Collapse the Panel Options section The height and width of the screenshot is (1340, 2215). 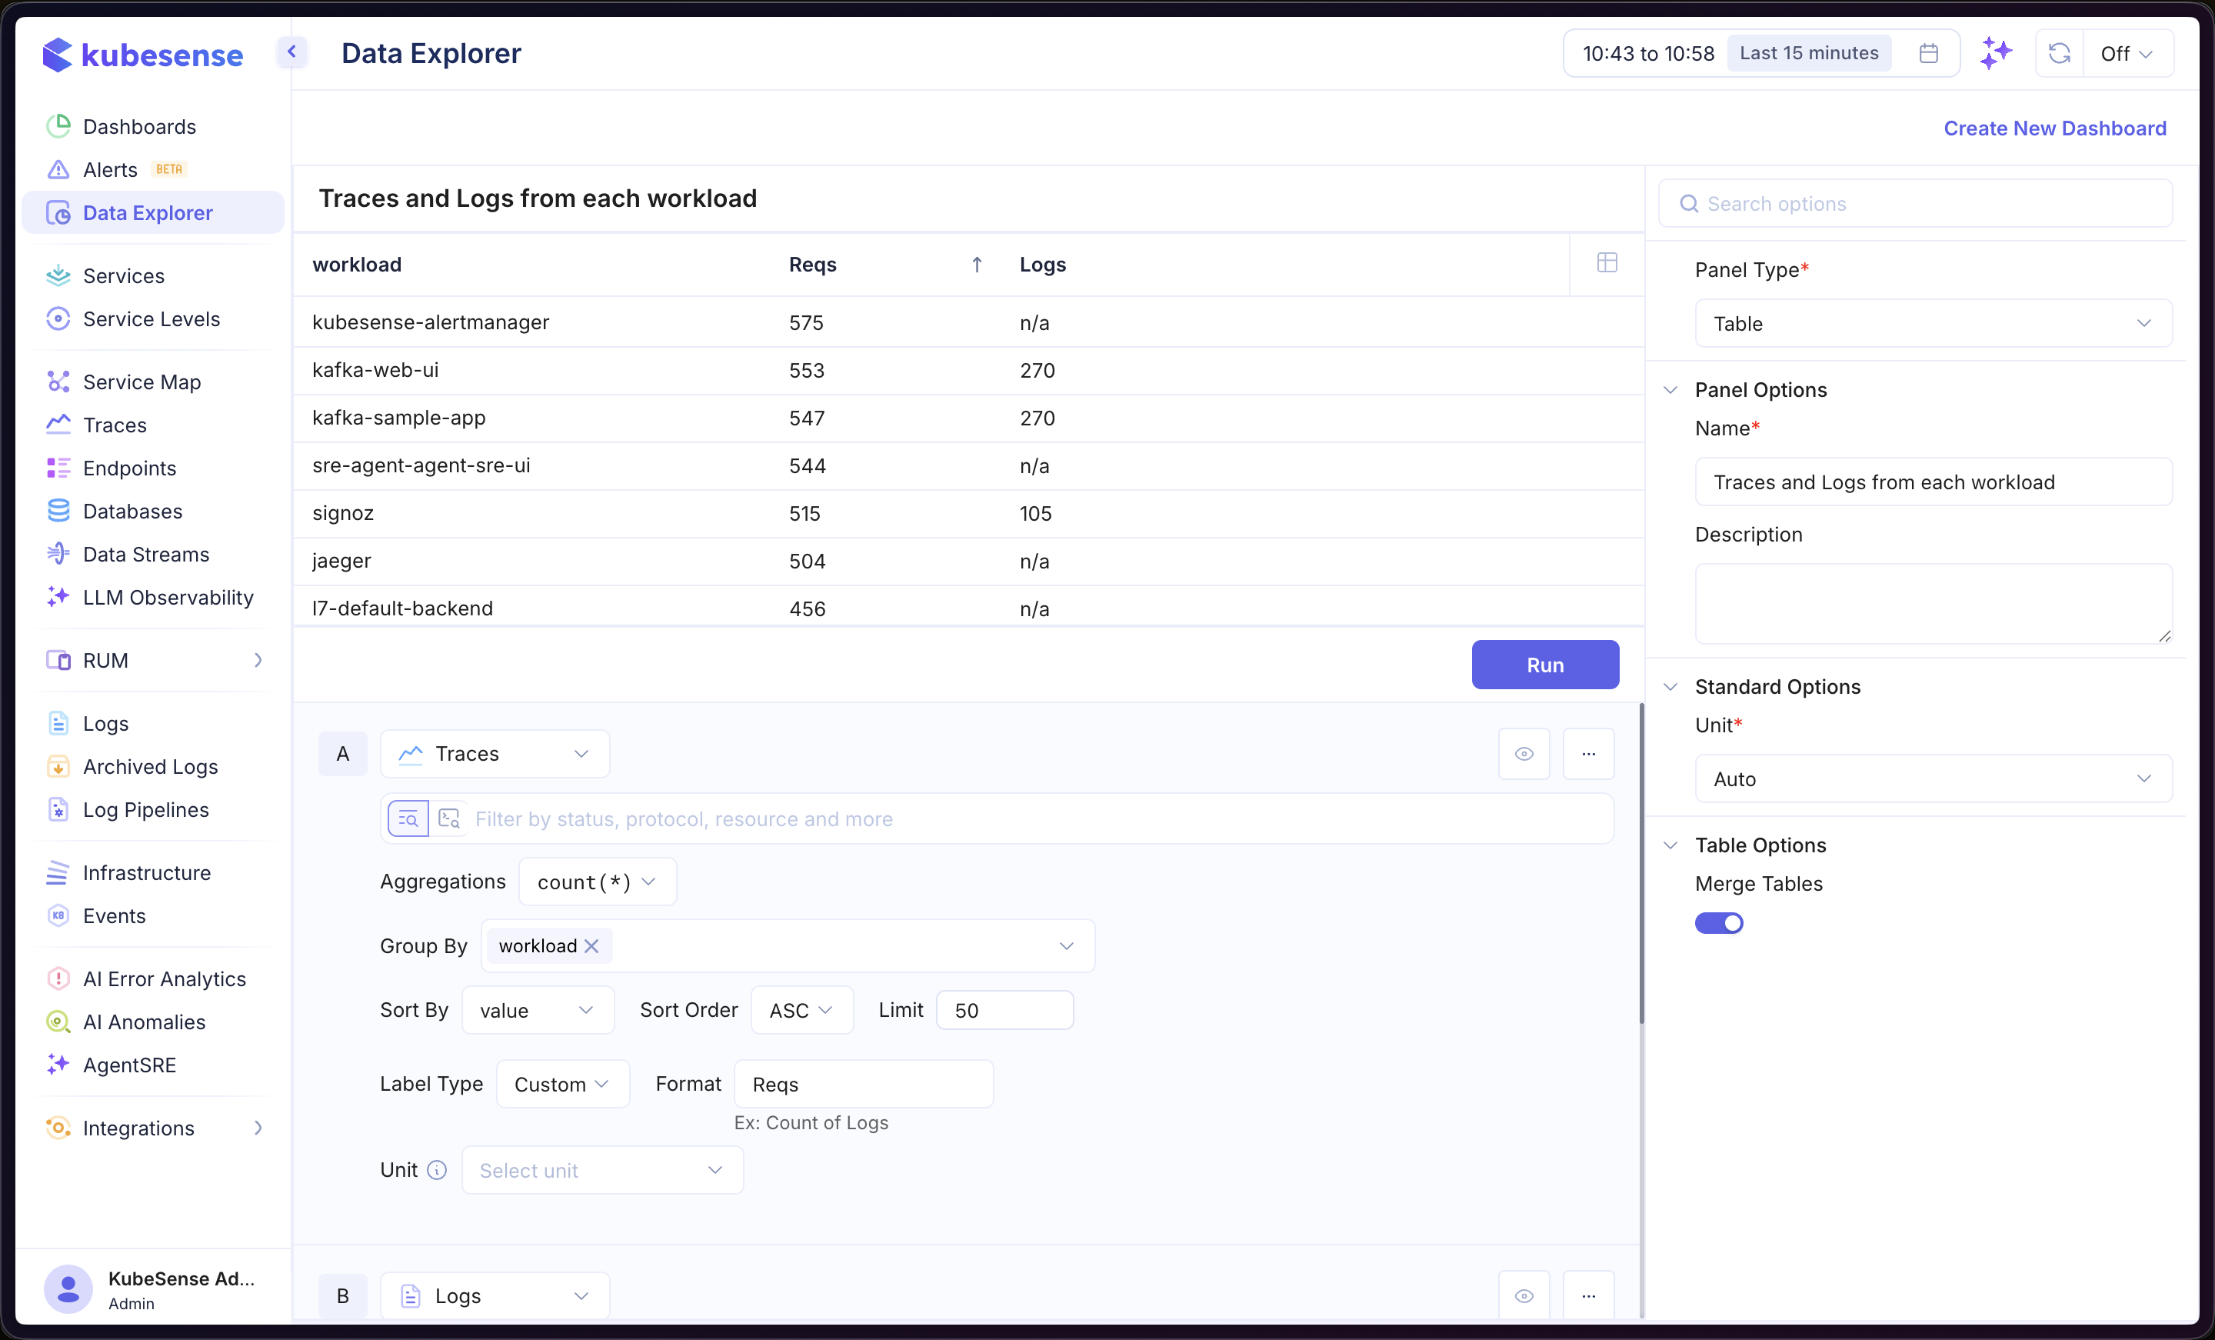pyautogui.click(x=1670, y=389)
